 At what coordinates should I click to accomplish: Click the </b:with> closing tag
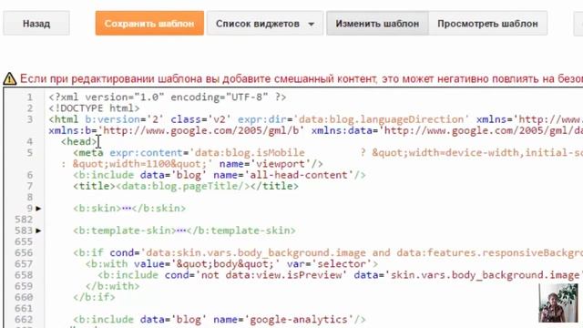[x=113, y=286]
